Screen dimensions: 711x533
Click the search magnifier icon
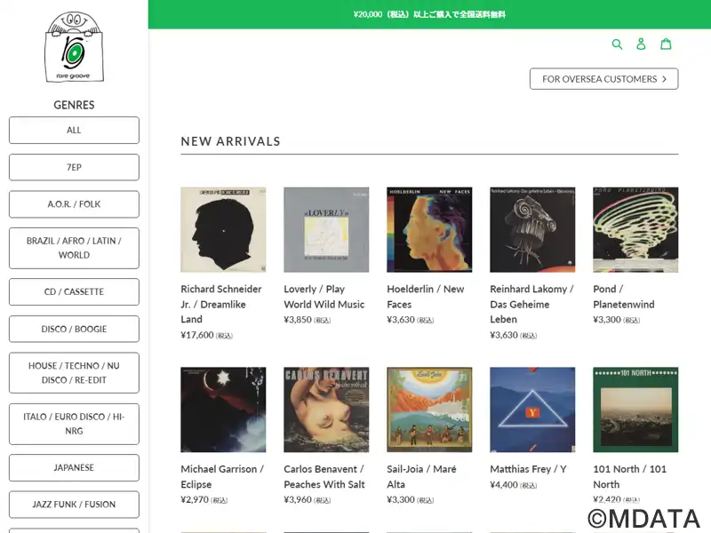pos(618,44)
